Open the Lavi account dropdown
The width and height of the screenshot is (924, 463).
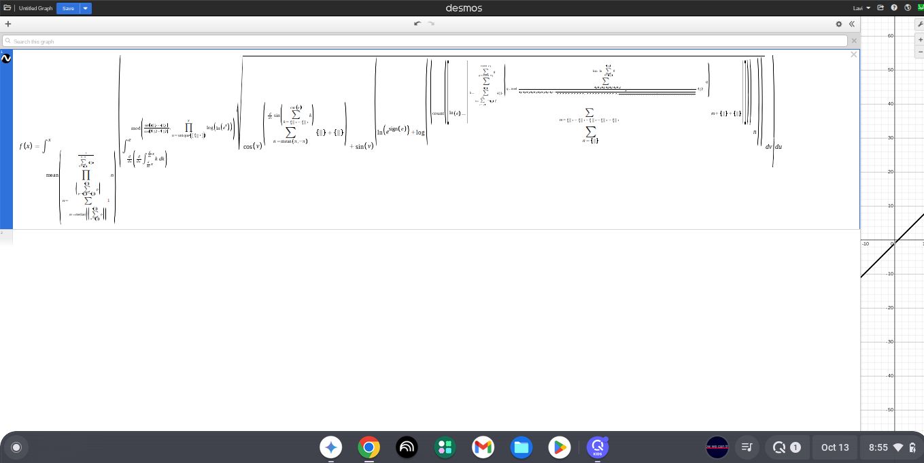(x=861, y=8)
